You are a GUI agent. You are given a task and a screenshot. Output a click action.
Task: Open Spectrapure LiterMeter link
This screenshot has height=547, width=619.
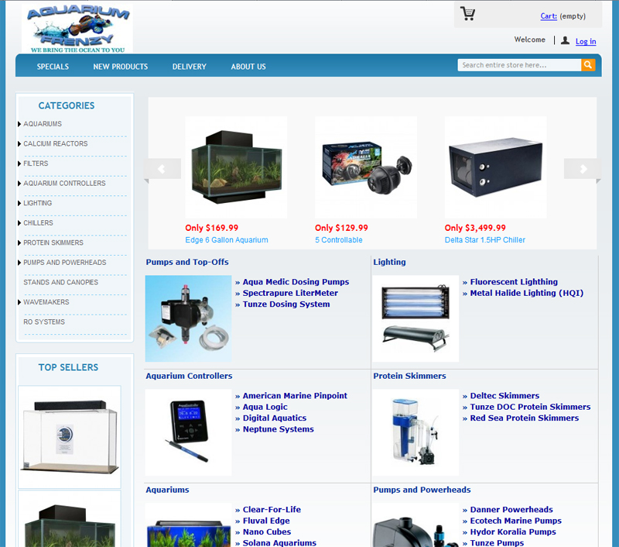290,293
